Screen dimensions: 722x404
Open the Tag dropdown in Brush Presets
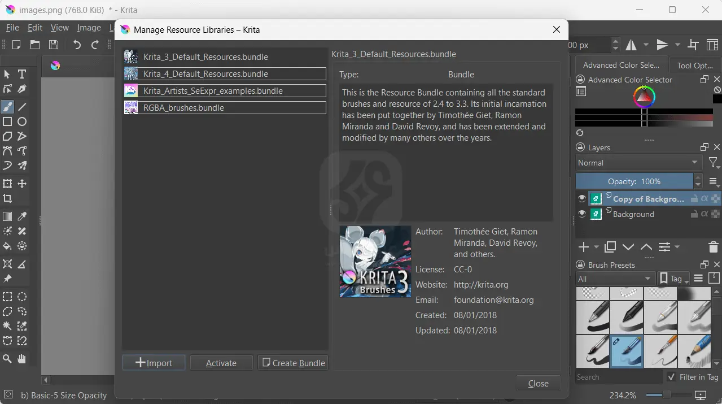(x=674, y=279)
